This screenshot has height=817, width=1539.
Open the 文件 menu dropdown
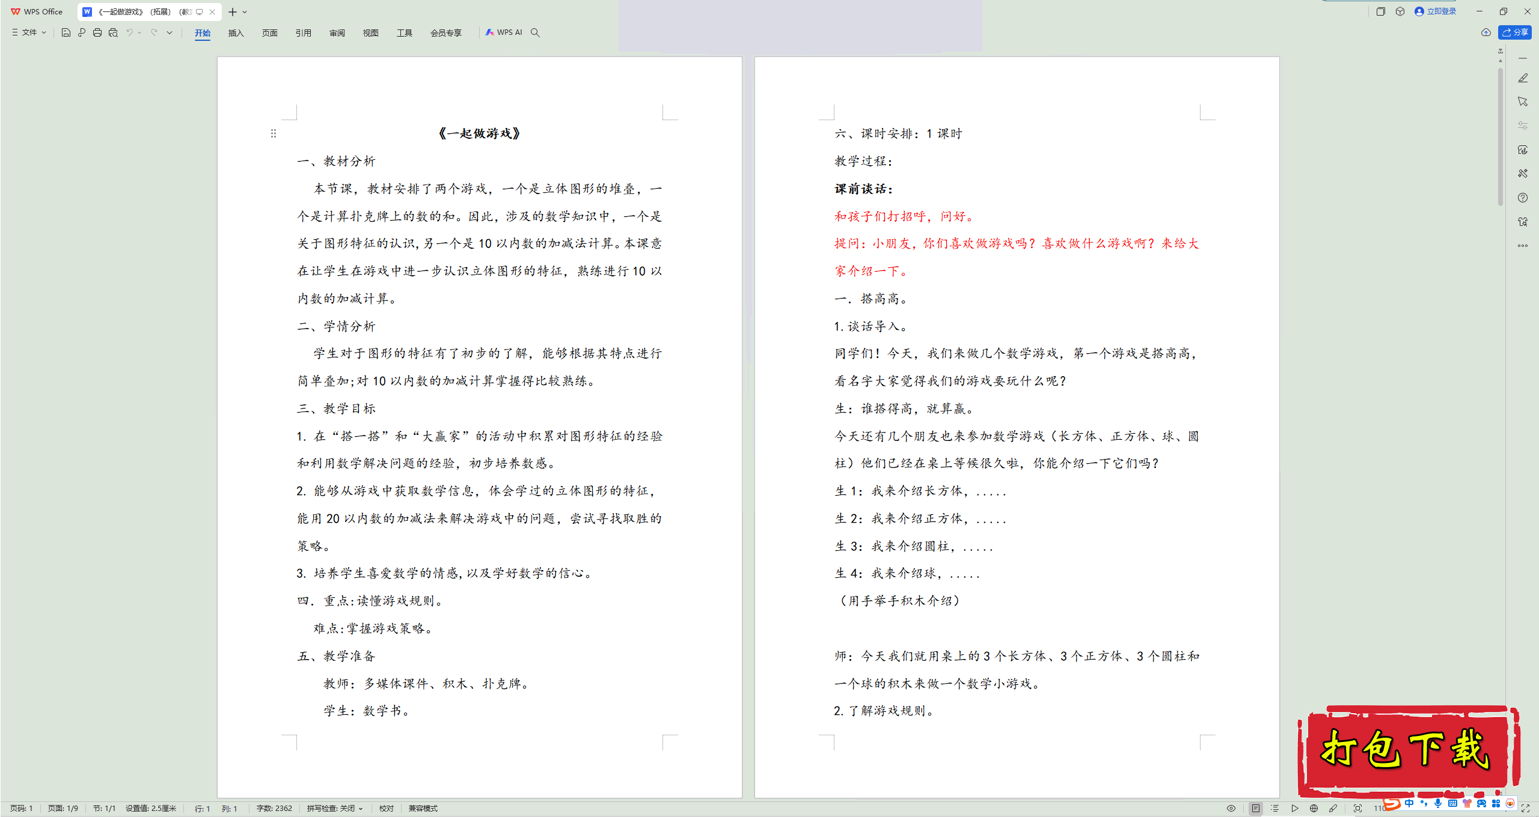pos(29,32)
